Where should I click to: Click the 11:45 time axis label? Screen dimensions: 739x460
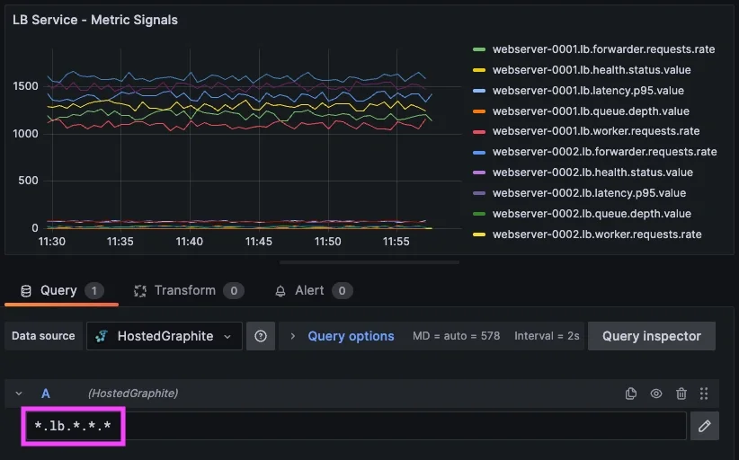pyautogui.click(x=258, y=242)
